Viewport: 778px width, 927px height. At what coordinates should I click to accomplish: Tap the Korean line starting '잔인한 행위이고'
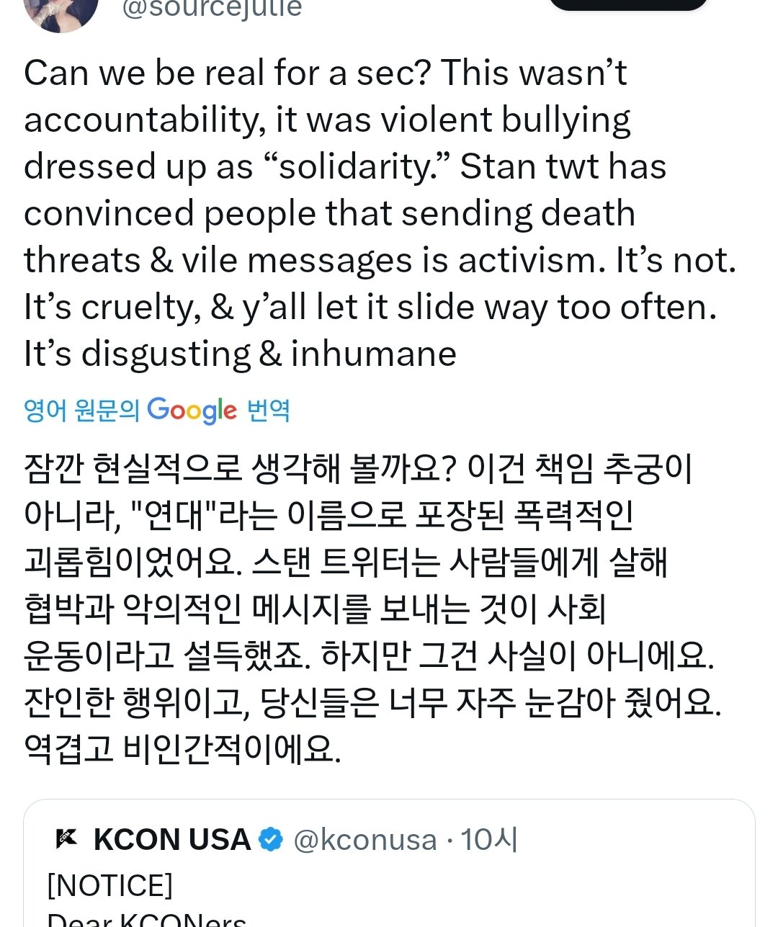point(372,702)
